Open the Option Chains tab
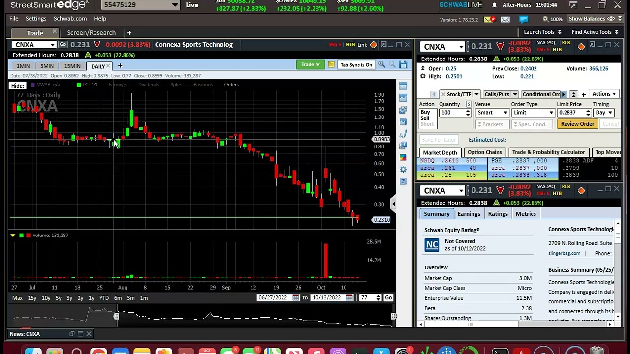This screenshot has width=630, height=354. tap(484, 152)
